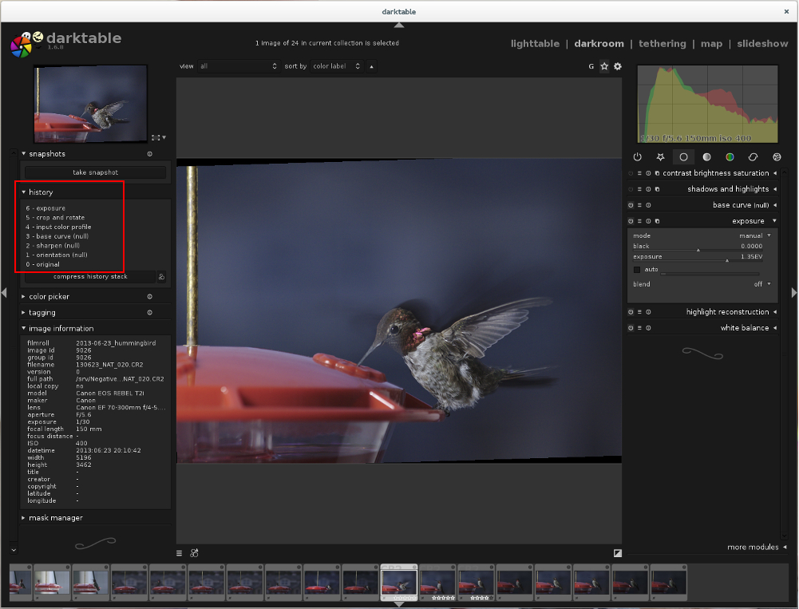Open global preferences gear icon
This screenshot has height=609, width=799.
click(x=617, y=66)
